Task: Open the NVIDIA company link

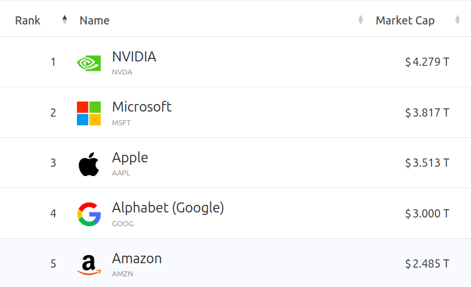Action: point(134,56)
